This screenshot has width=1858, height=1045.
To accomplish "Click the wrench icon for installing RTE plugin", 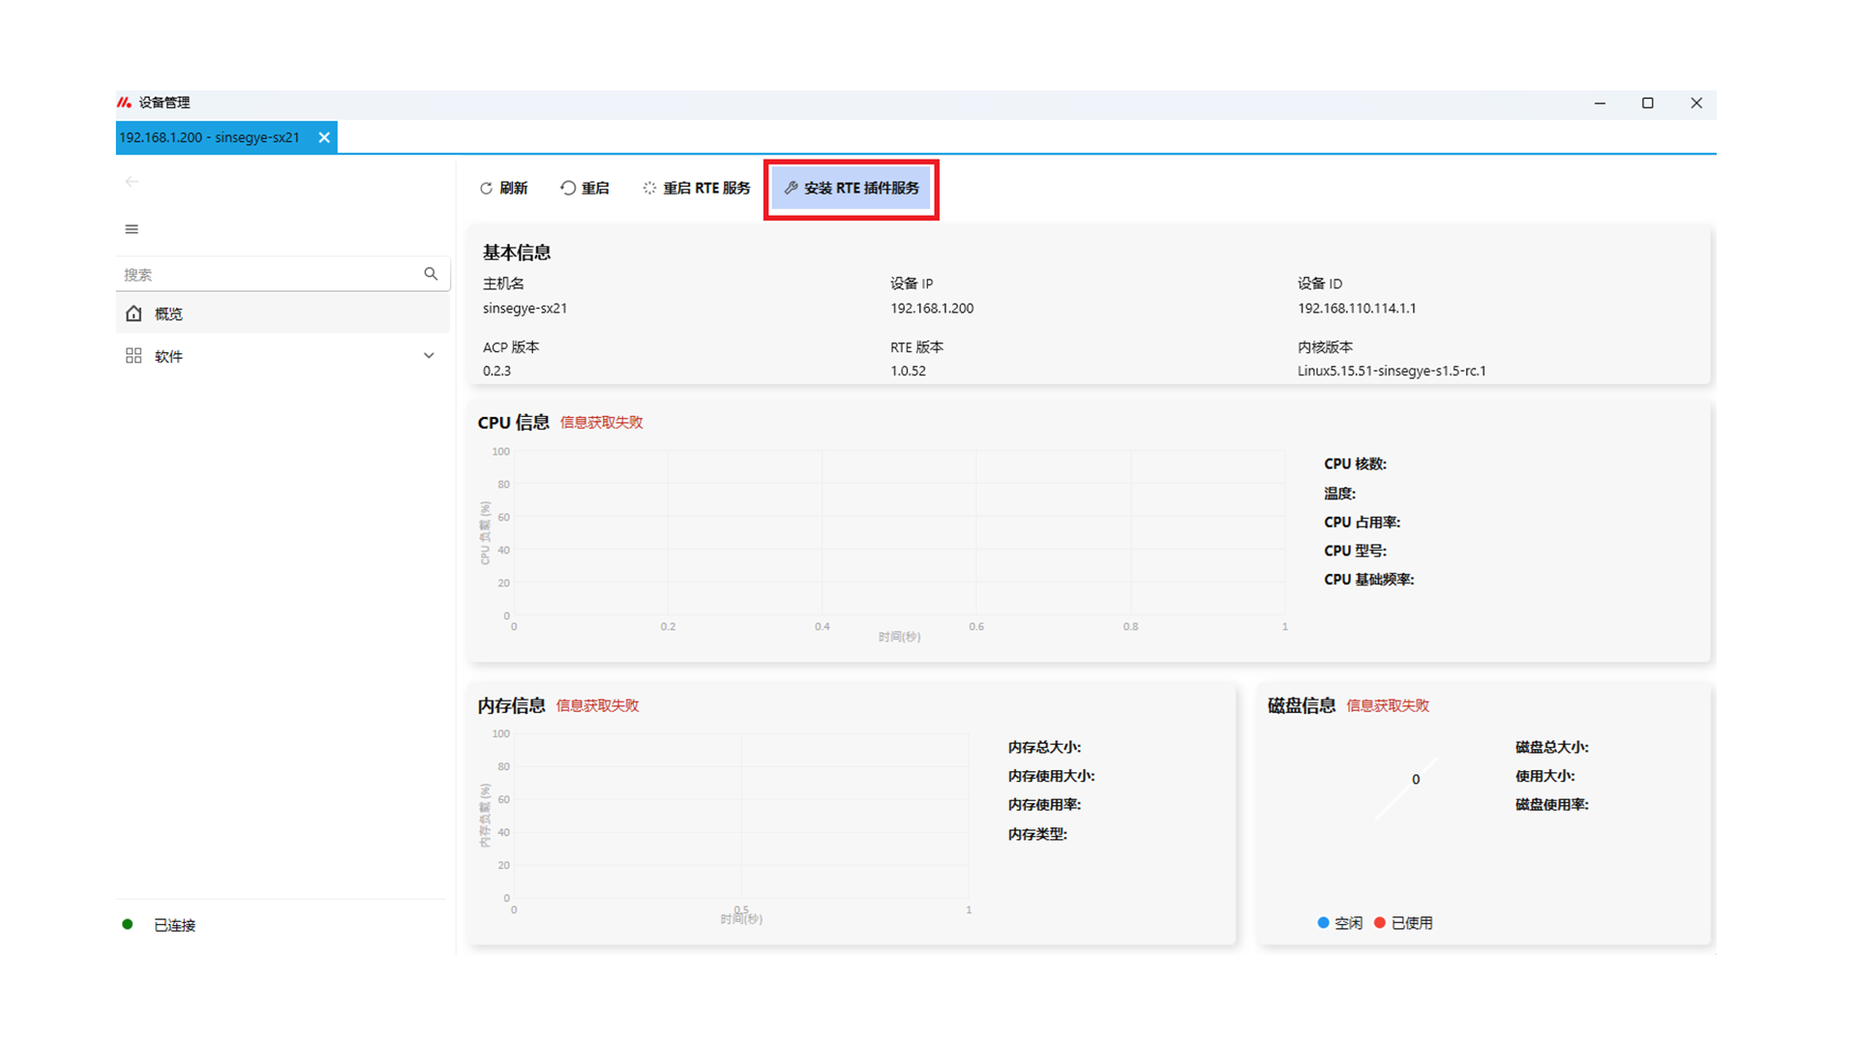I will coord(791,188).
